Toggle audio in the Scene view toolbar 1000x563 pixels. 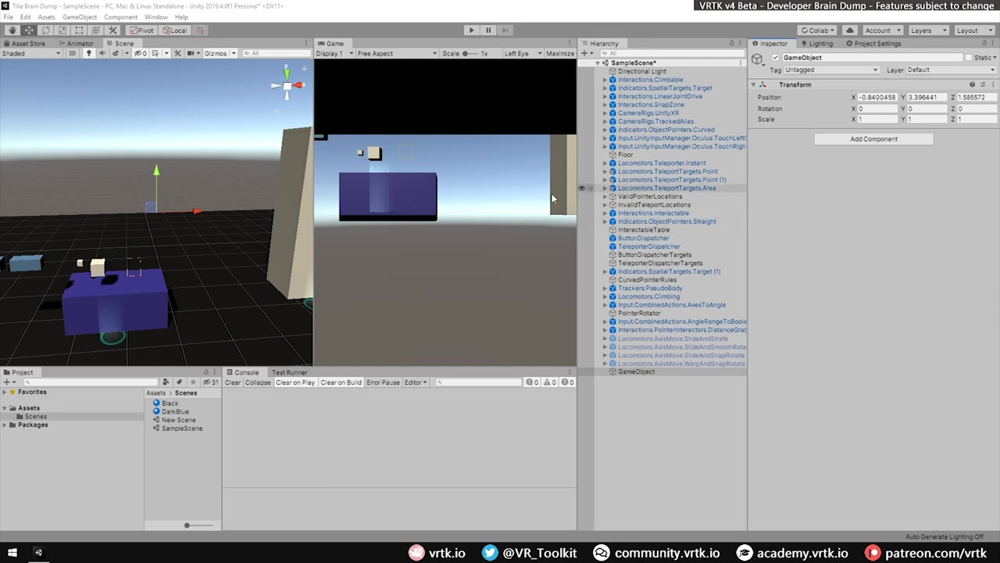click(x=102, y=52)
